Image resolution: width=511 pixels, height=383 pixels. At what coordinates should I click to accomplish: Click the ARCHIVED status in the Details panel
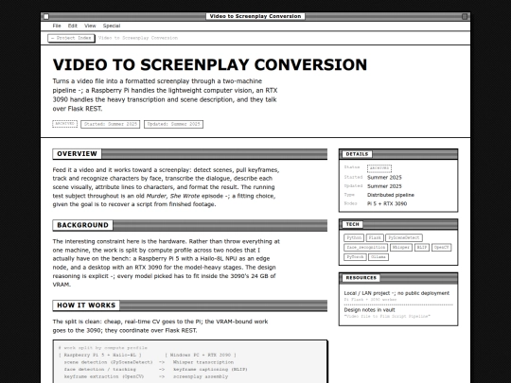coord(379,168)
